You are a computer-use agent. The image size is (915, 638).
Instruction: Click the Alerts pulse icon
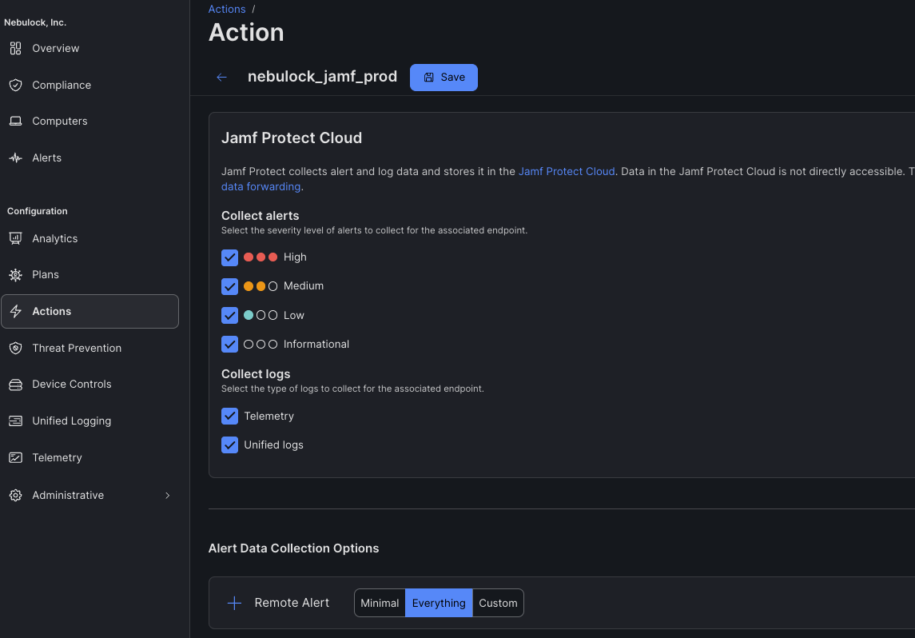(x=16, y=158)
